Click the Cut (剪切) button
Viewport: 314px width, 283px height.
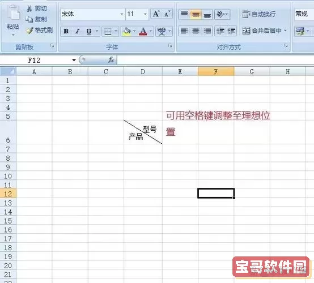37,8
